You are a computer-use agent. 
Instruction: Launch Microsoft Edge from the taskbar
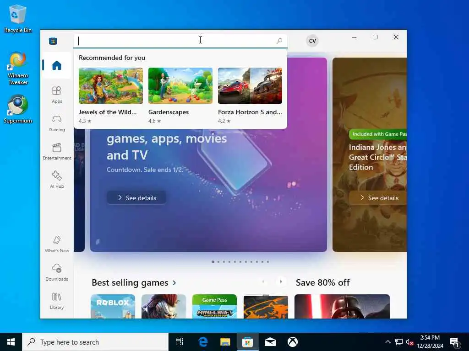pos(203,342)
